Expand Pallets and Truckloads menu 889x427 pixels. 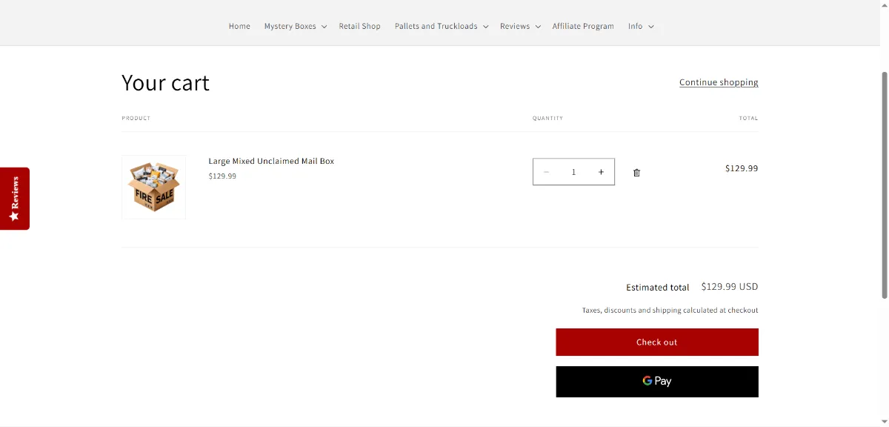[442, 26]
